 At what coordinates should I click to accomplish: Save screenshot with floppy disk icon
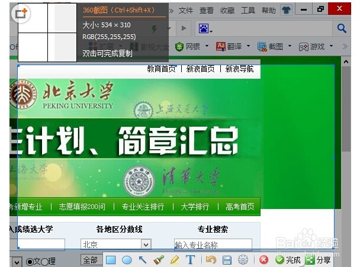[227, 260]
